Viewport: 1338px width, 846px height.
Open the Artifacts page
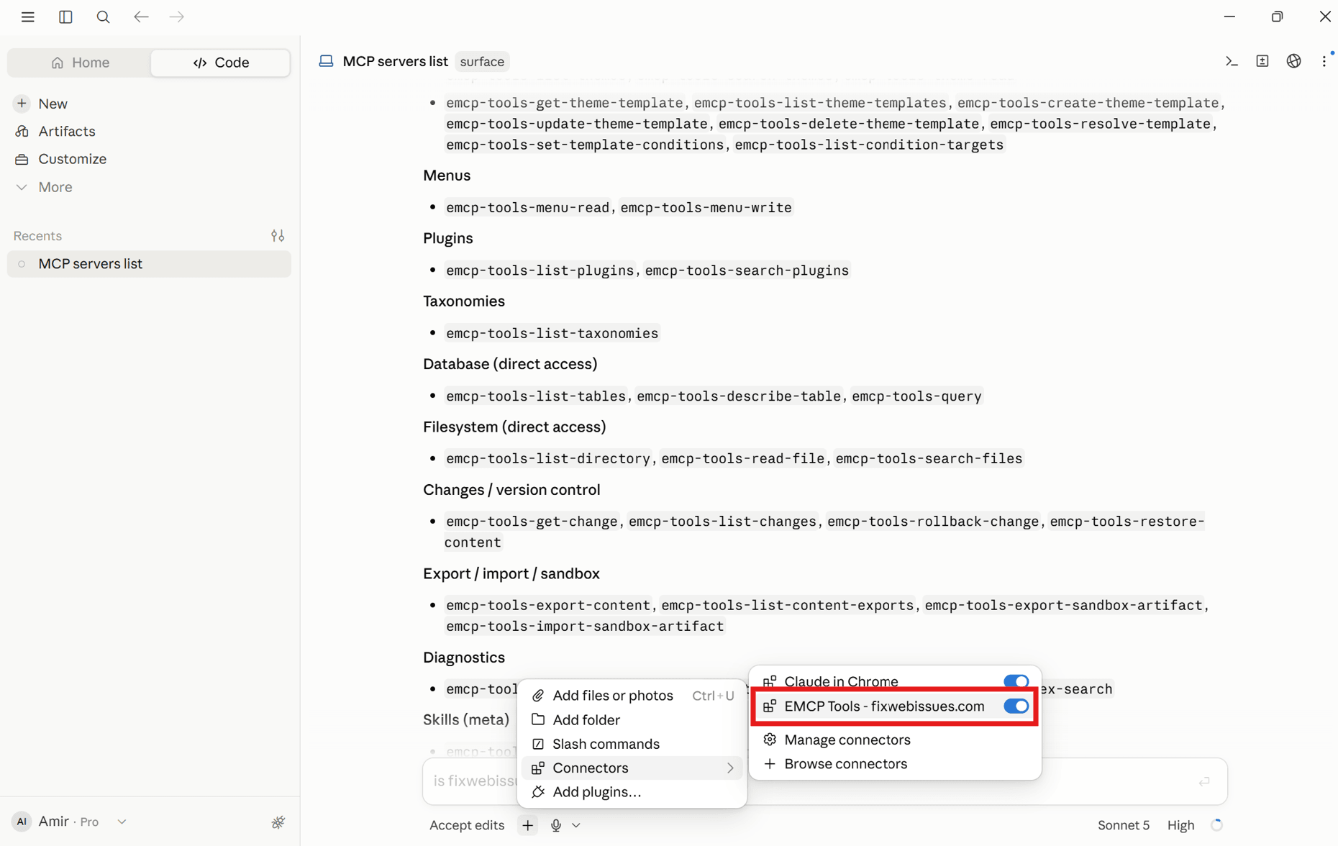point(67,131)
